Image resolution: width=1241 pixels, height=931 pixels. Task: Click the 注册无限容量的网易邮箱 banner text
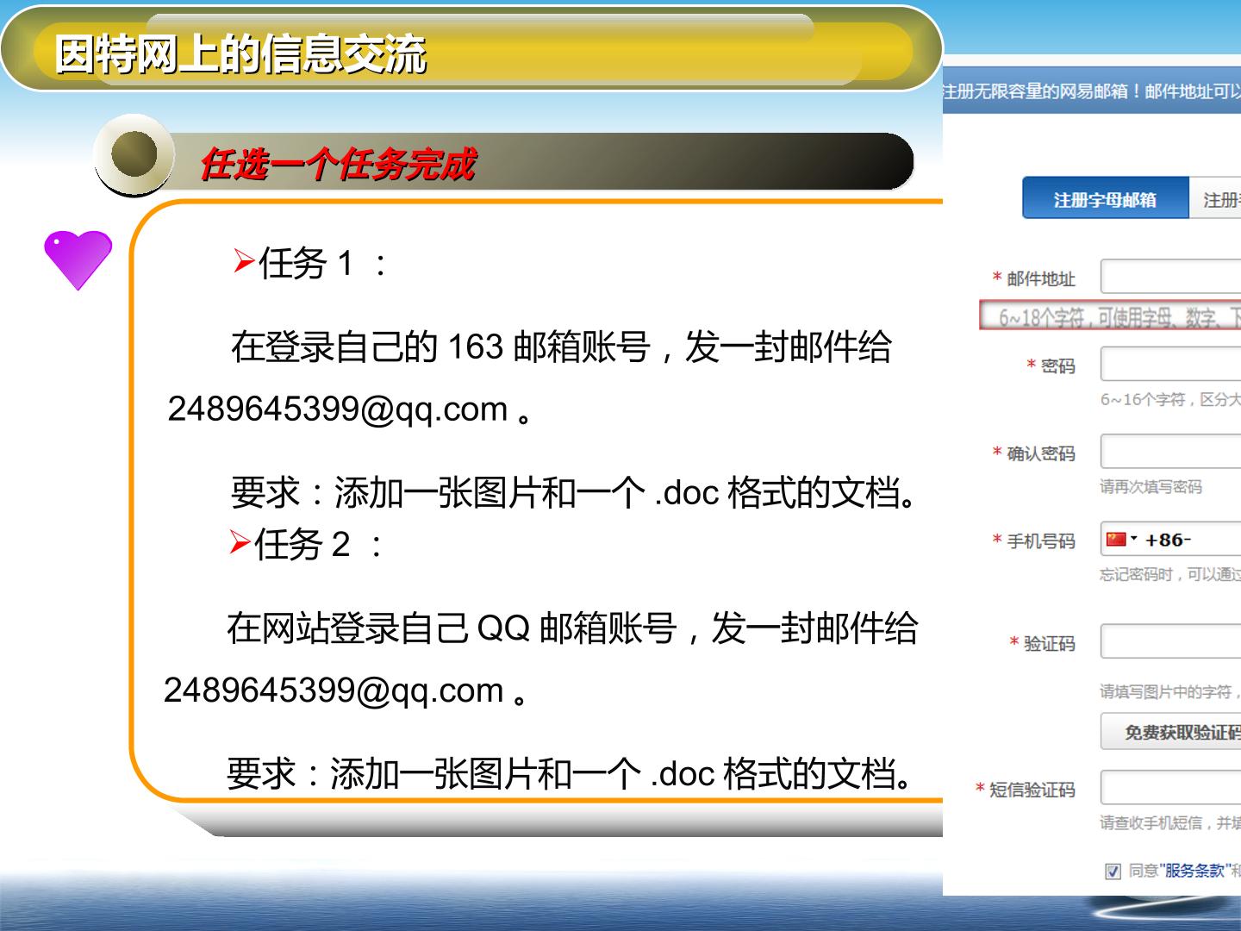click(1092, 91)
